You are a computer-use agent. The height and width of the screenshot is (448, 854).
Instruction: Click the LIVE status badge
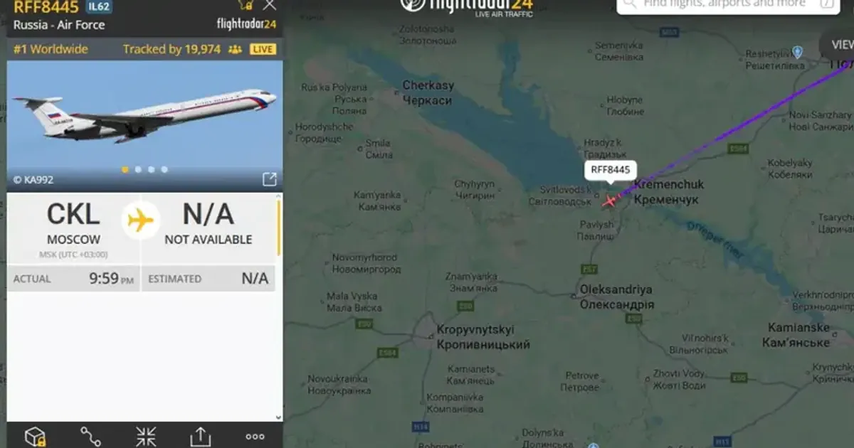coord(263,49)
